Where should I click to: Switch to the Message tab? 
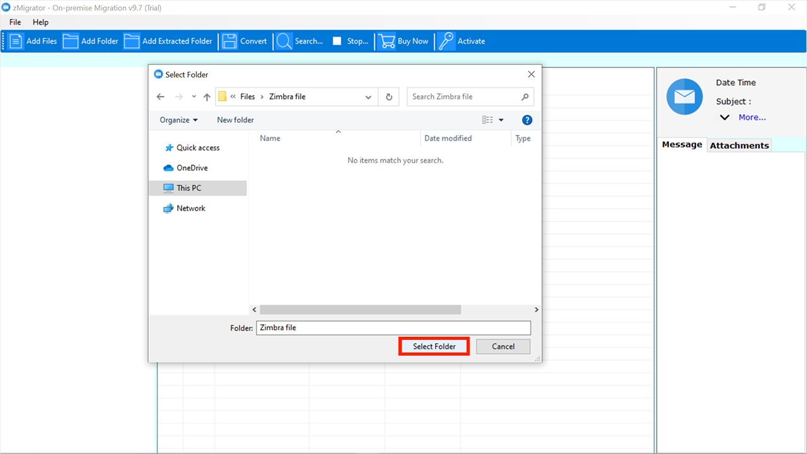(682, 144)
